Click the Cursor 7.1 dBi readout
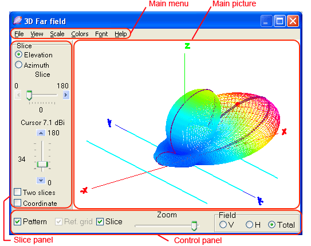The height and width of the screenshot is (246, 311). tap(42, 123)
